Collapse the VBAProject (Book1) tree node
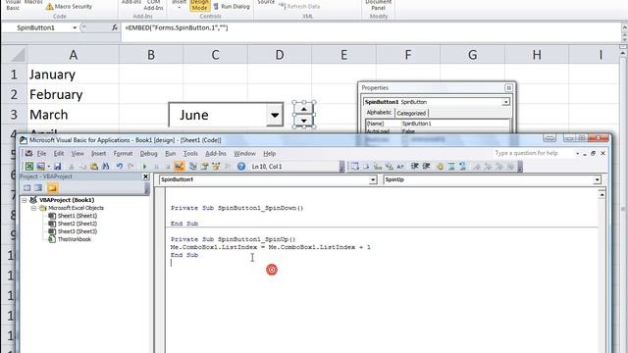 pyautogui.click(x=25, y=200)
